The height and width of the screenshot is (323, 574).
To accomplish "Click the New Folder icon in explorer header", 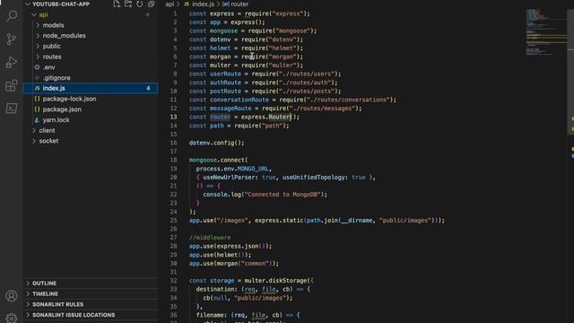I will tap(128, 4).
